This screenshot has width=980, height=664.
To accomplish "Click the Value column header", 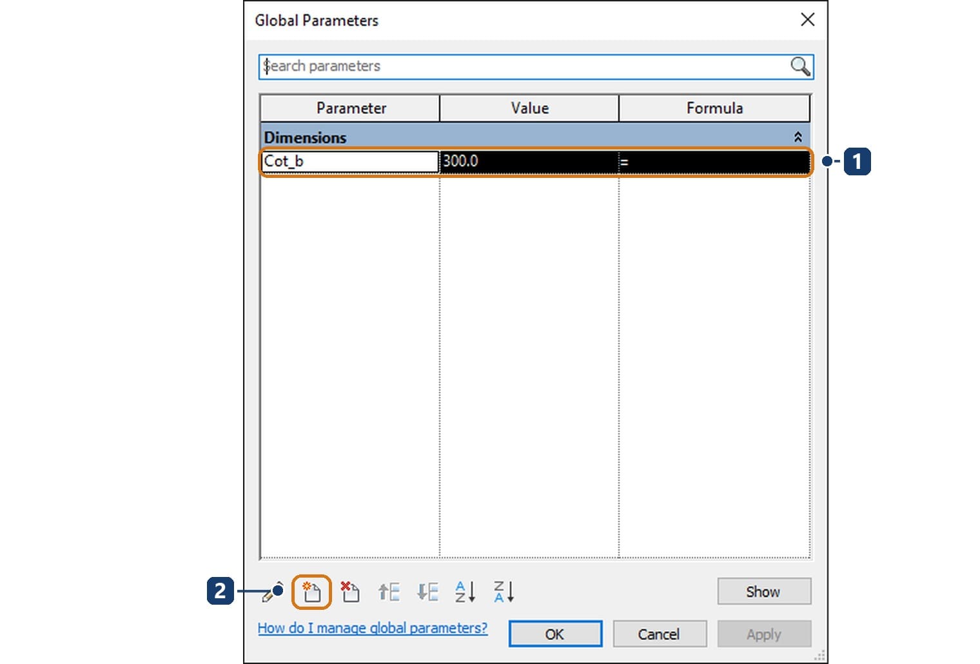I will click(529, 108).
